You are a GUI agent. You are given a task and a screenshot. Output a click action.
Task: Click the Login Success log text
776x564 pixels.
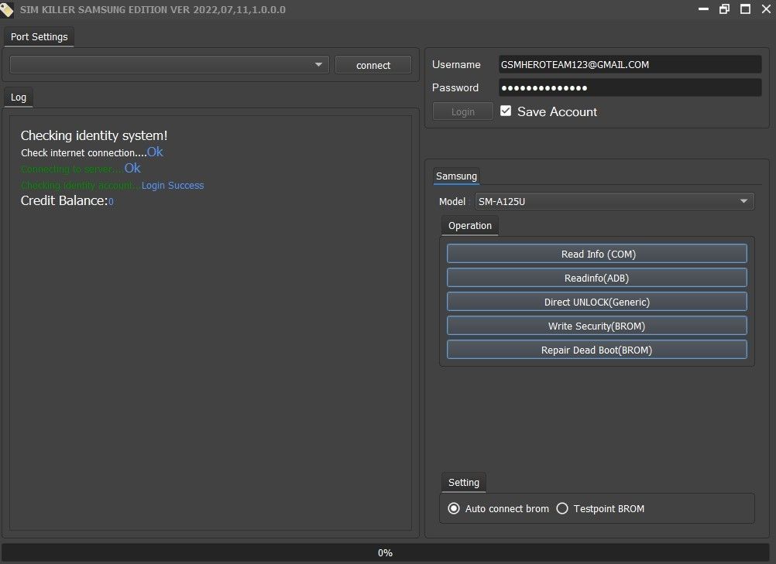coord(173,186)
